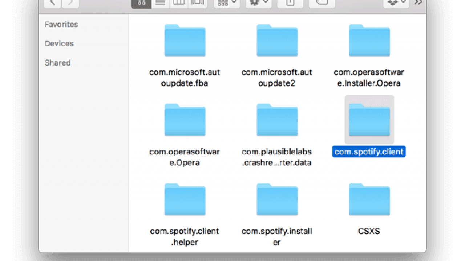Select the com.operasoftware.Opera folder icon
Viewport: 465px width, 261px height.
point(185,120)
